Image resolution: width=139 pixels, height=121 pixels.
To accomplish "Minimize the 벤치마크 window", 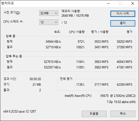I will click(108, 3).
